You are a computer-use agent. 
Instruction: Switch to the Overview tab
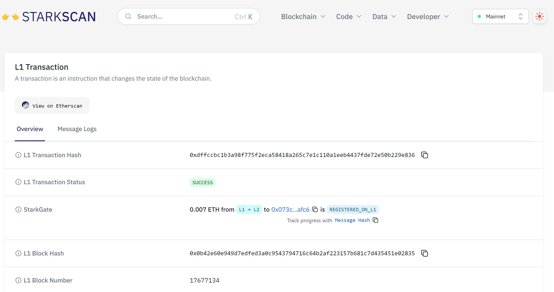click(30, 129)
